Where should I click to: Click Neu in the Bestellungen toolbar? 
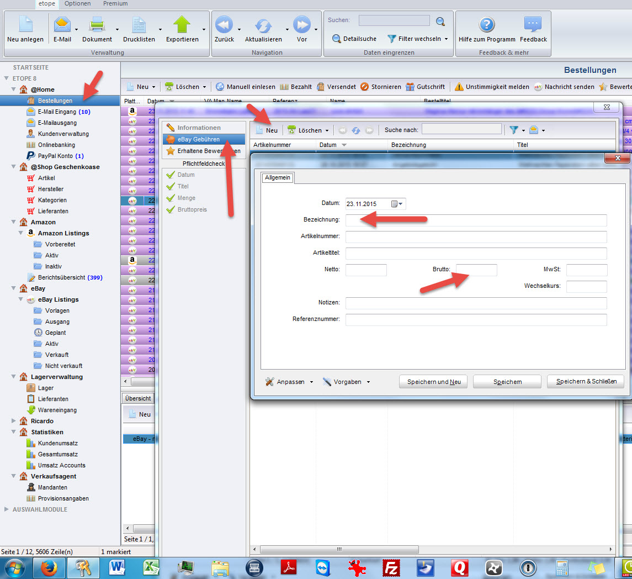pos(138,87)
